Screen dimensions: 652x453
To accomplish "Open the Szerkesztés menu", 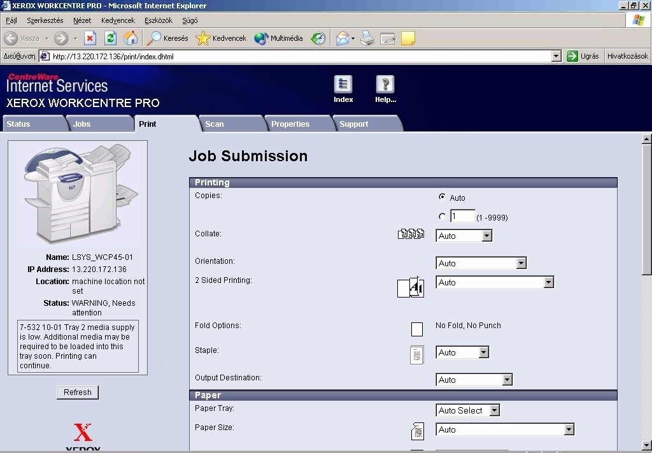I will 45,20.
